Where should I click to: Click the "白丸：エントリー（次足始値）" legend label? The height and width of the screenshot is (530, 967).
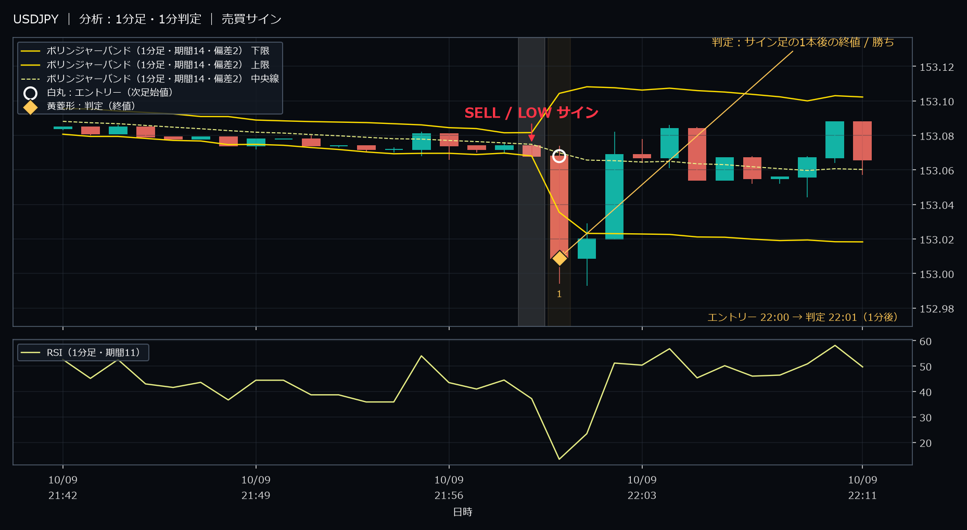110,92
